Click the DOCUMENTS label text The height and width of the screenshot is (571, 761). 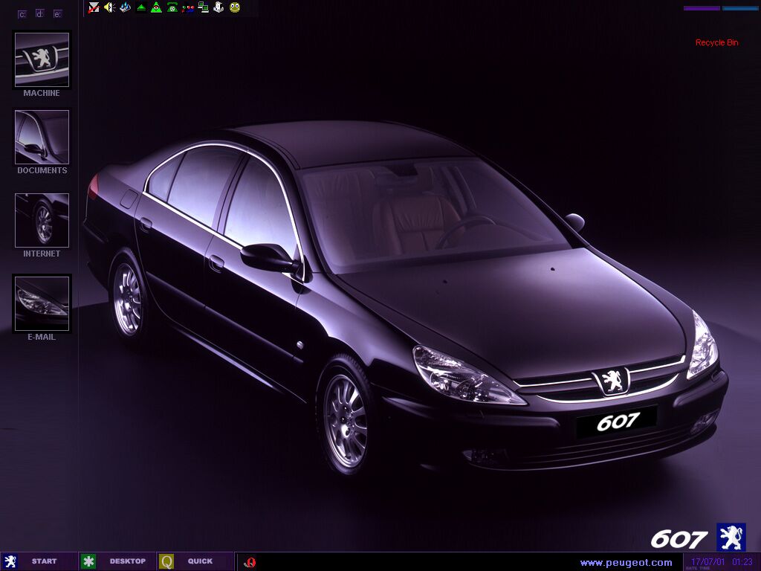click(42, 170)
